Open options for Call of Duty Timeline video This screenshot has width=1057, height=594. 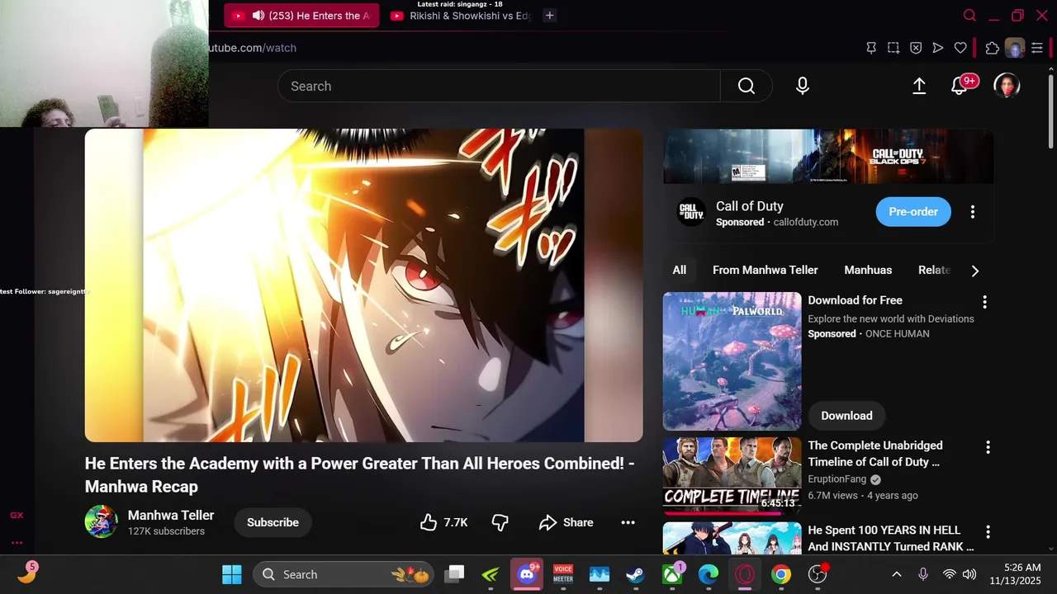(x=988, y=447)
